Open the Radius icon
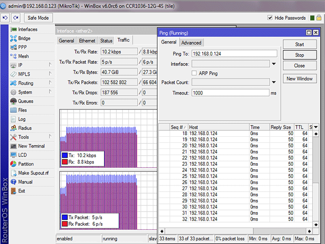 point(14,128)
